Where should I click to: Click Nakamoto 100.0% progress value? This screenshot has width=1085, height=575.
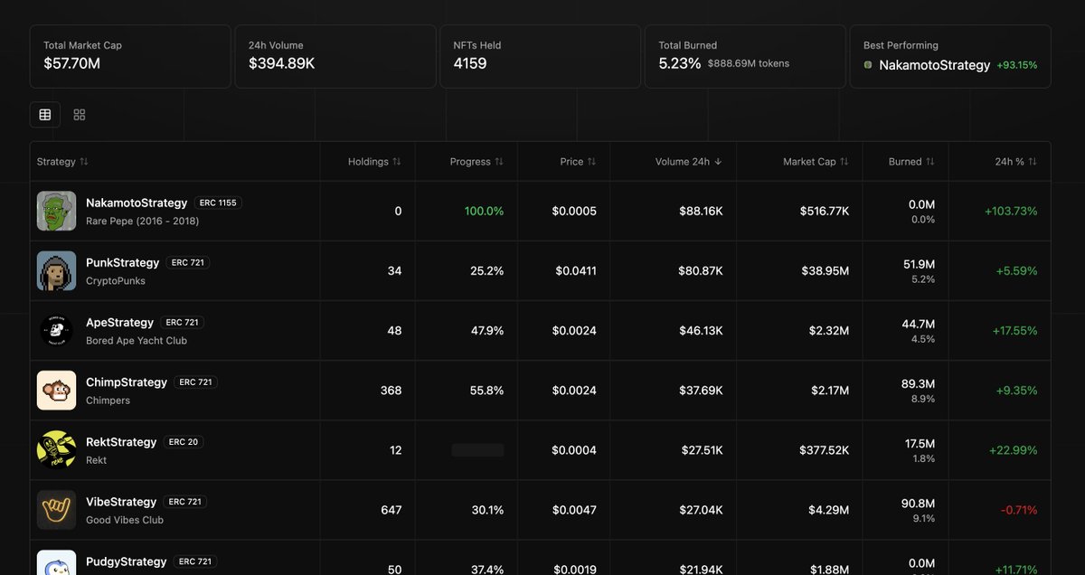click(485, 211)
